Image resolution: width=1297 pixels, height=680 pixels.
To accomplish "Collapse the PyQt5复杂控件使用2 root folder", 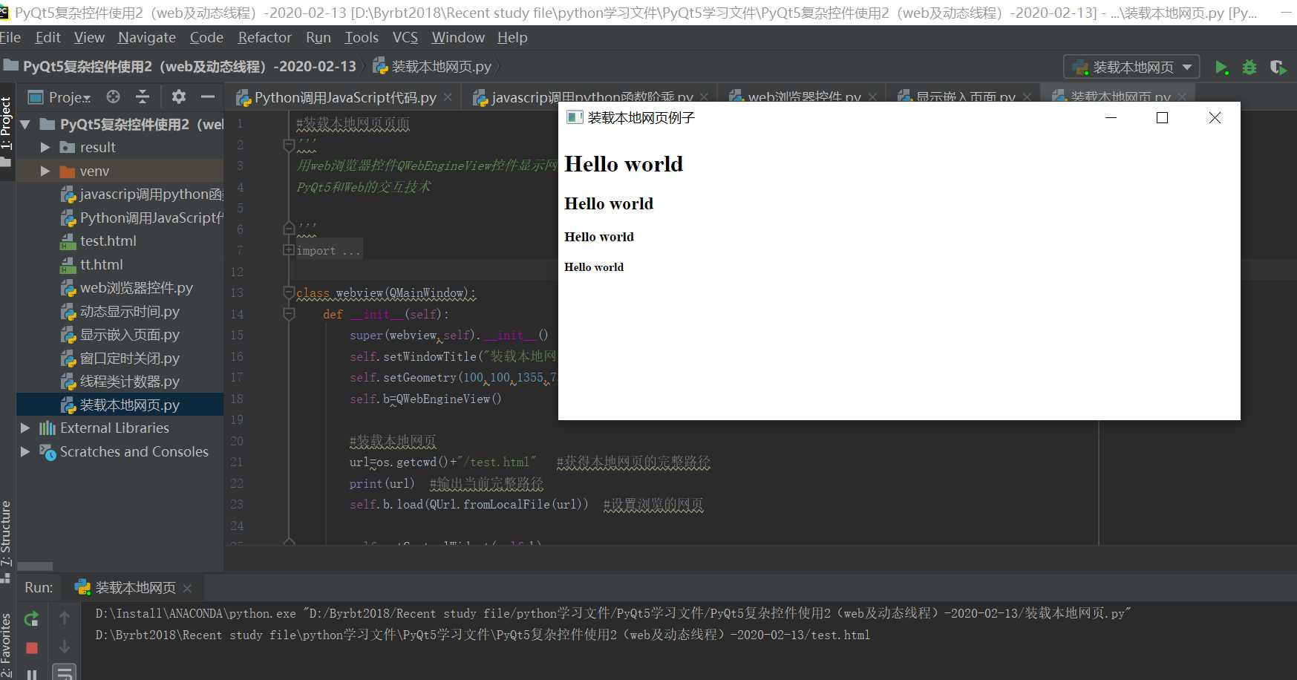I will [25, 125].
